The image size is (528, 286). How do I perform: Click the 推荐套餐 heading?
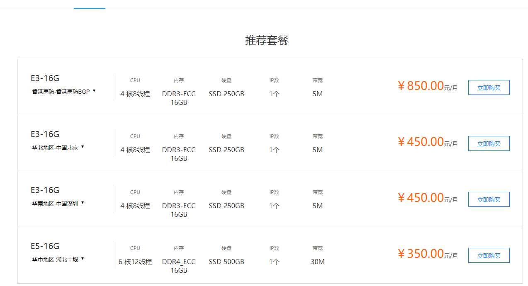[x=266, y=41]
